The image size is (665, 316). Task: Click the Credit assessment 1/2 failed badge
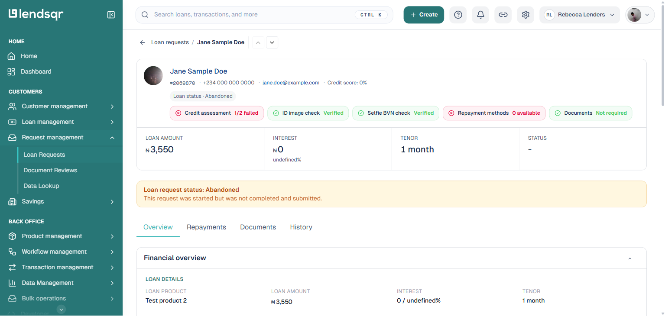217,113
